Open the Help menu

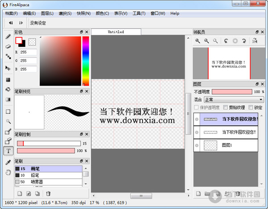(x=175, y=13)
